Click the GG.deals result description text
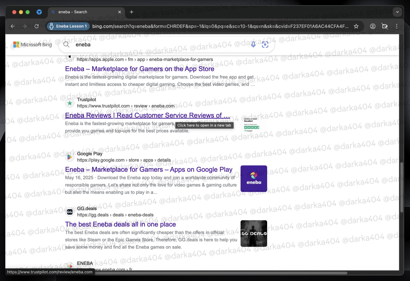Screen dimensions: 410x281 tap(151, 240)
